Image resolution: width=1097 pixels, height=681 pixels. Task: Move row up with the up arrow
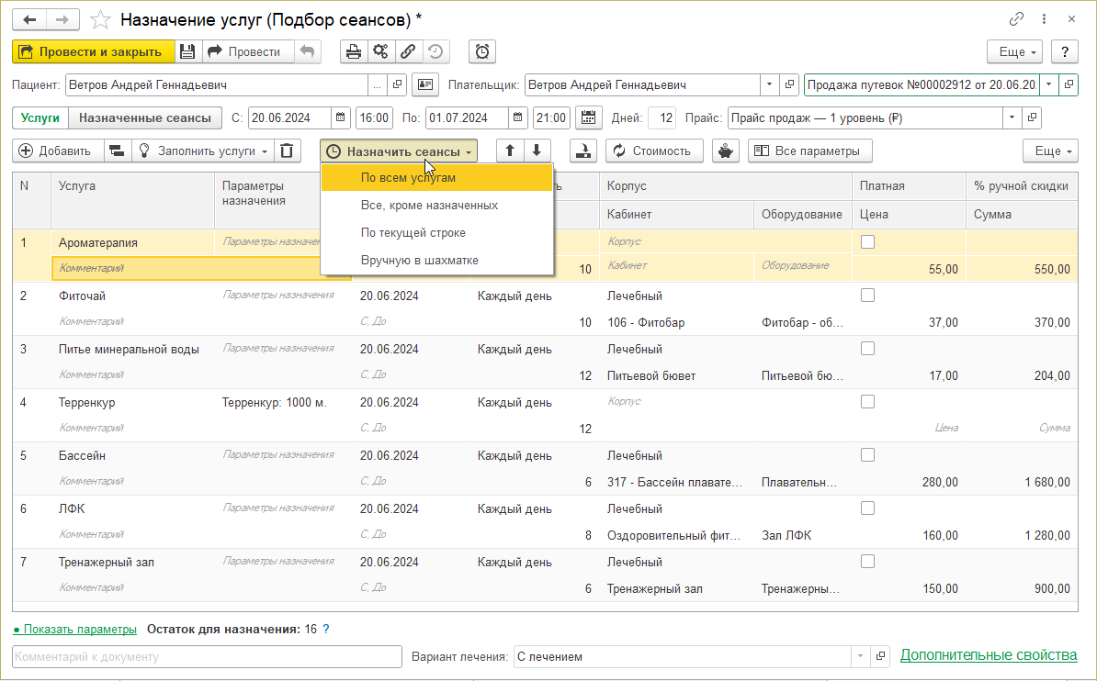click(510, 151)
